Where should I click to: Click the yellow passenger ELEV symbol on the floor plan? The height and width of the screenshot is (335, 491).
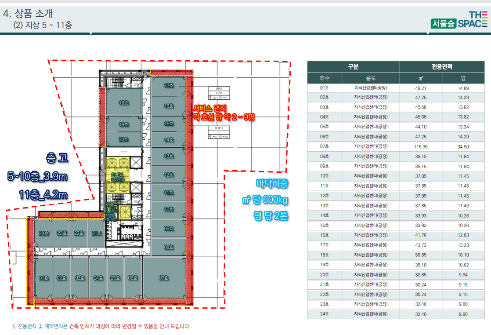[118, 175]
